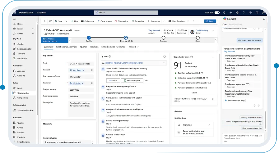
Task: Open Opportunity score more options ellipsis
Action: pos(213,57)
